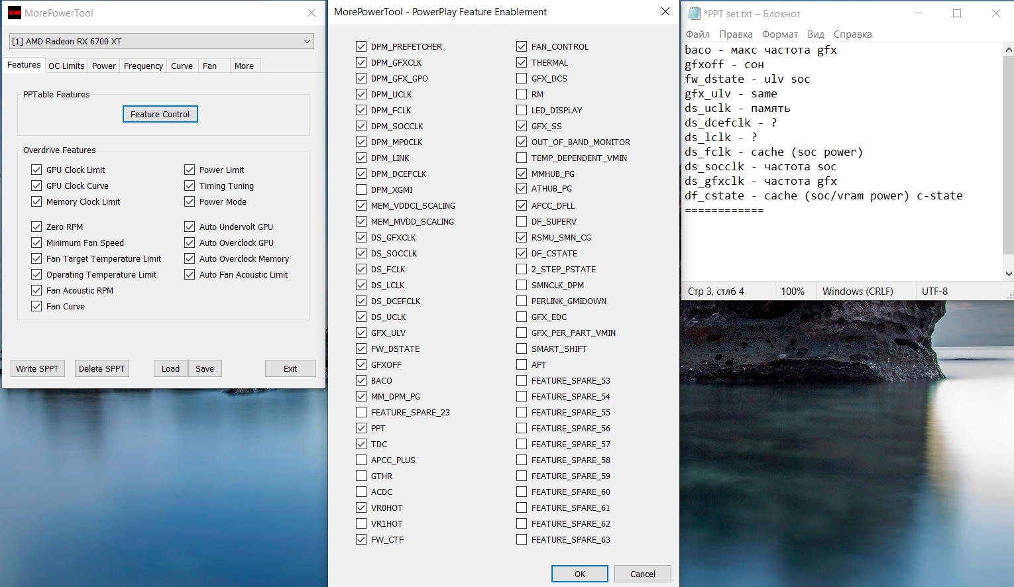1014x587 pixels.
Task: Toggle the PPT checkbox
Action: pyautogui.click(x=361, y=428)
